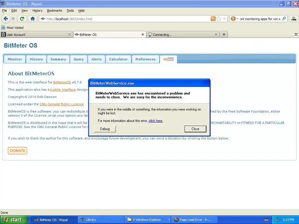Open the Query tab
The width and height of the screenshot is (299, 224).
[79, 59]
